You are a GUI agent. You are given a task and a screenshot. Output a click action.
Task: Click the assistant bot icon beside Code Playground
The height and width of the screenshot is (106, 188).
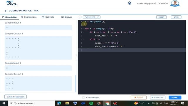click(130, 3)
